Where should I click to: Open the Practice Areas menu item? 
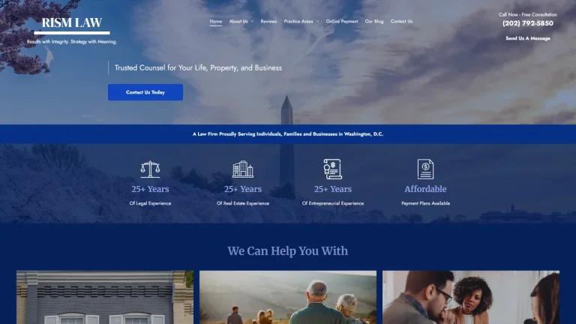pyautogui.click(x=298, y=21)
